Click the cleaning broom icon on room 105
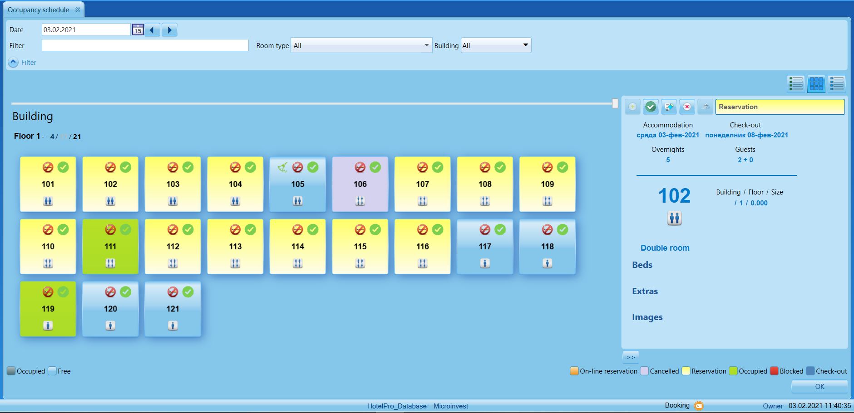Screen dimensions: 854x413 click(x=282, y=168)
